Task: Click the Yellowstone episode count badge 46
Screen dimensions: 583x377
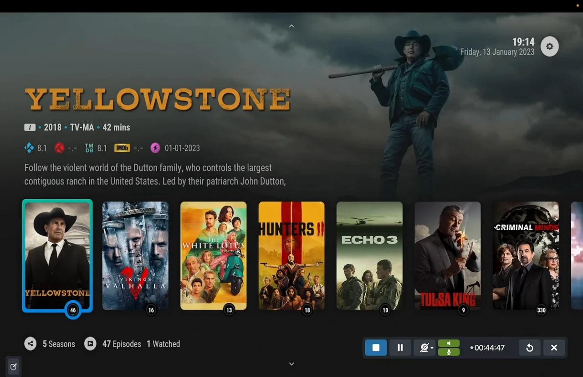Action: click(x=73, y=310)
